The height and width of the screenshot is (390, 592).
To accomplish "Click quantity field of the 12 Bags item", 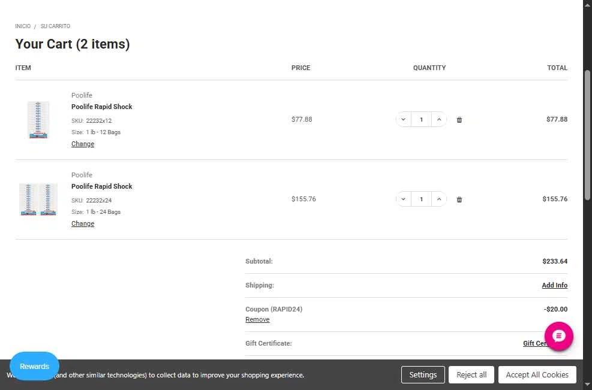I will (421, 120).
